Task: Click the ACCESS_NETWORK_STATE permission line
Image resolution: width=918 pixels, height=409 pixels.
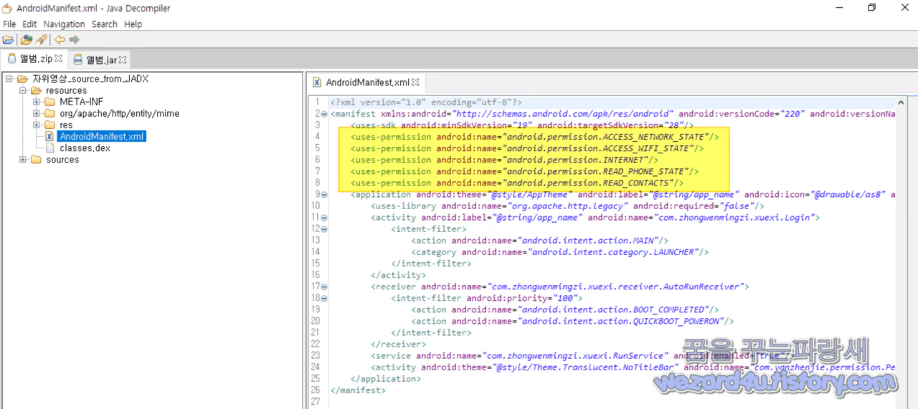Action: 534,137
